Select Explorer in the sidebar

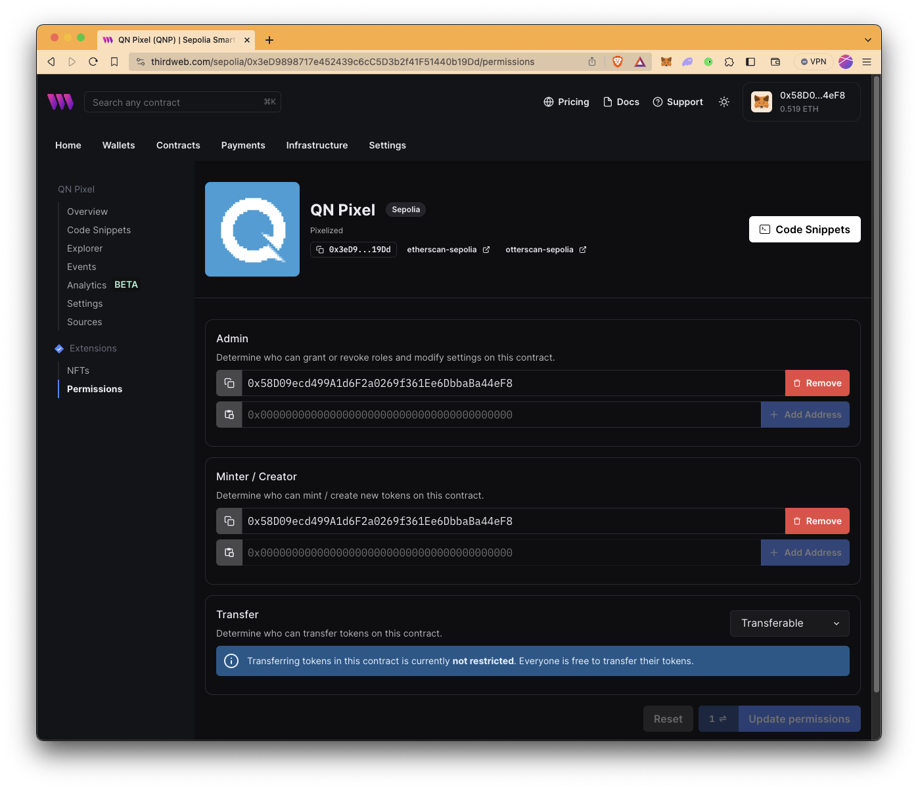[x=85, y=248]
